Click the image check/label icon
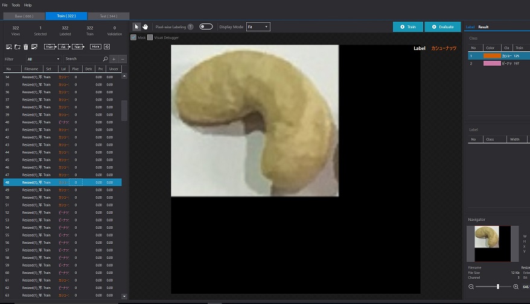Viewport: 530px width, 304px height. [x=34, y=47]
